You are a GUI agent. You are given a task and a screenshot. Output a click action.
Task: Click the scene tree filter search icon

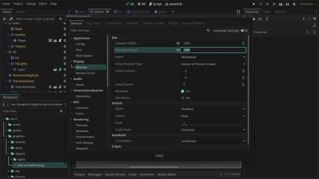(60, 19)
